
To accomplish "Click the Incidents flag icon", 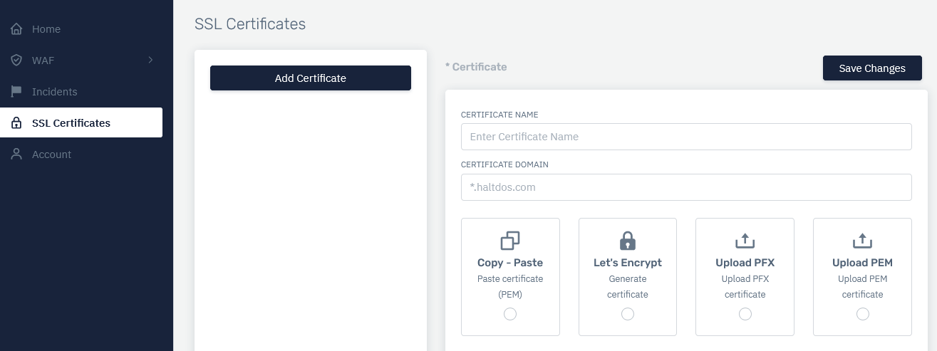I will (x=16, y=92).
